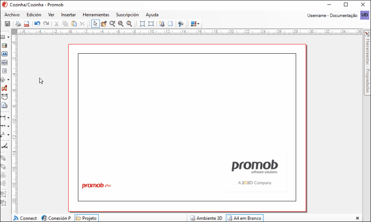
Task: Maximize the Promob window
Action: (346, 4)
